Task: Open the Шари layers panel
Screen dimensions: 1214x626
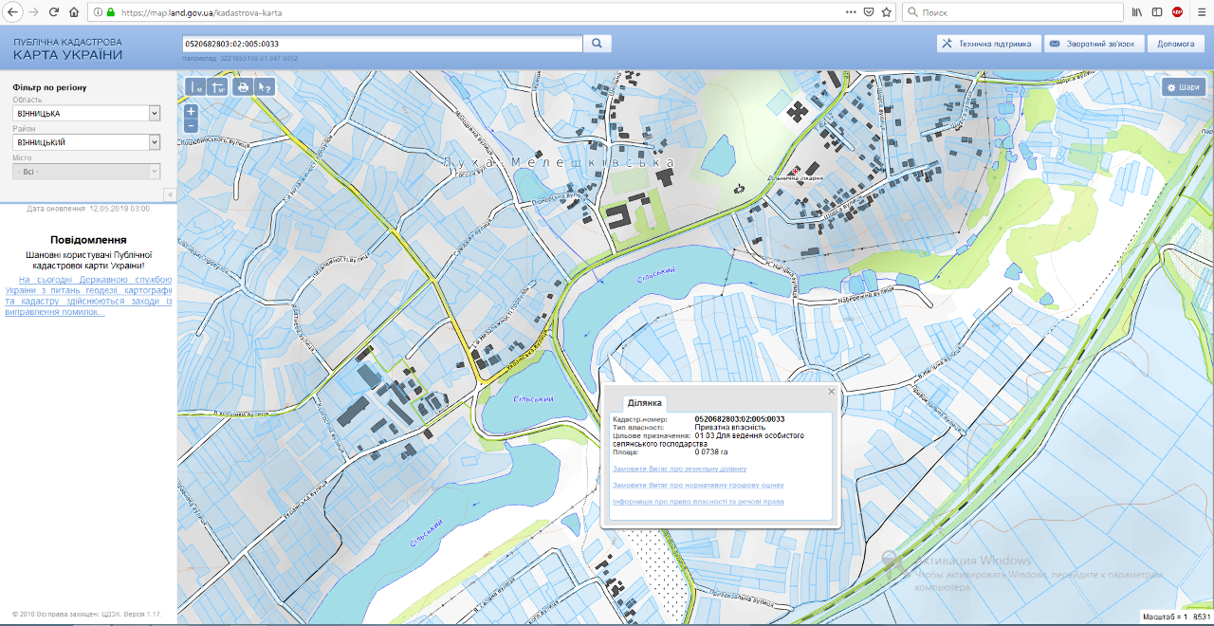Action: (x=1184, y=87)
